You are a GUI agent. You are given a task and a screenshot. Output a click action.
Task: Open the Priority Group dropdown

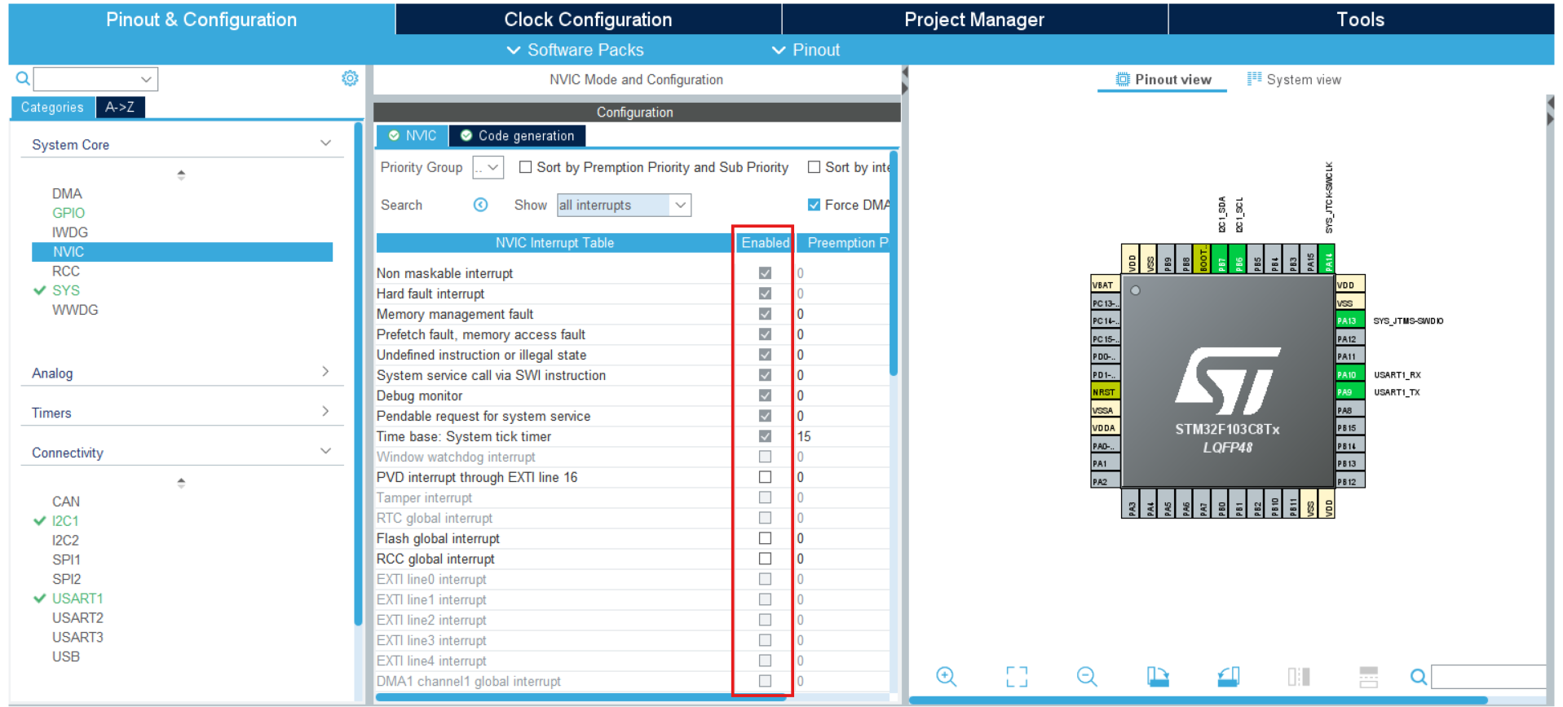pyautogui.click(x=488, y=167)
